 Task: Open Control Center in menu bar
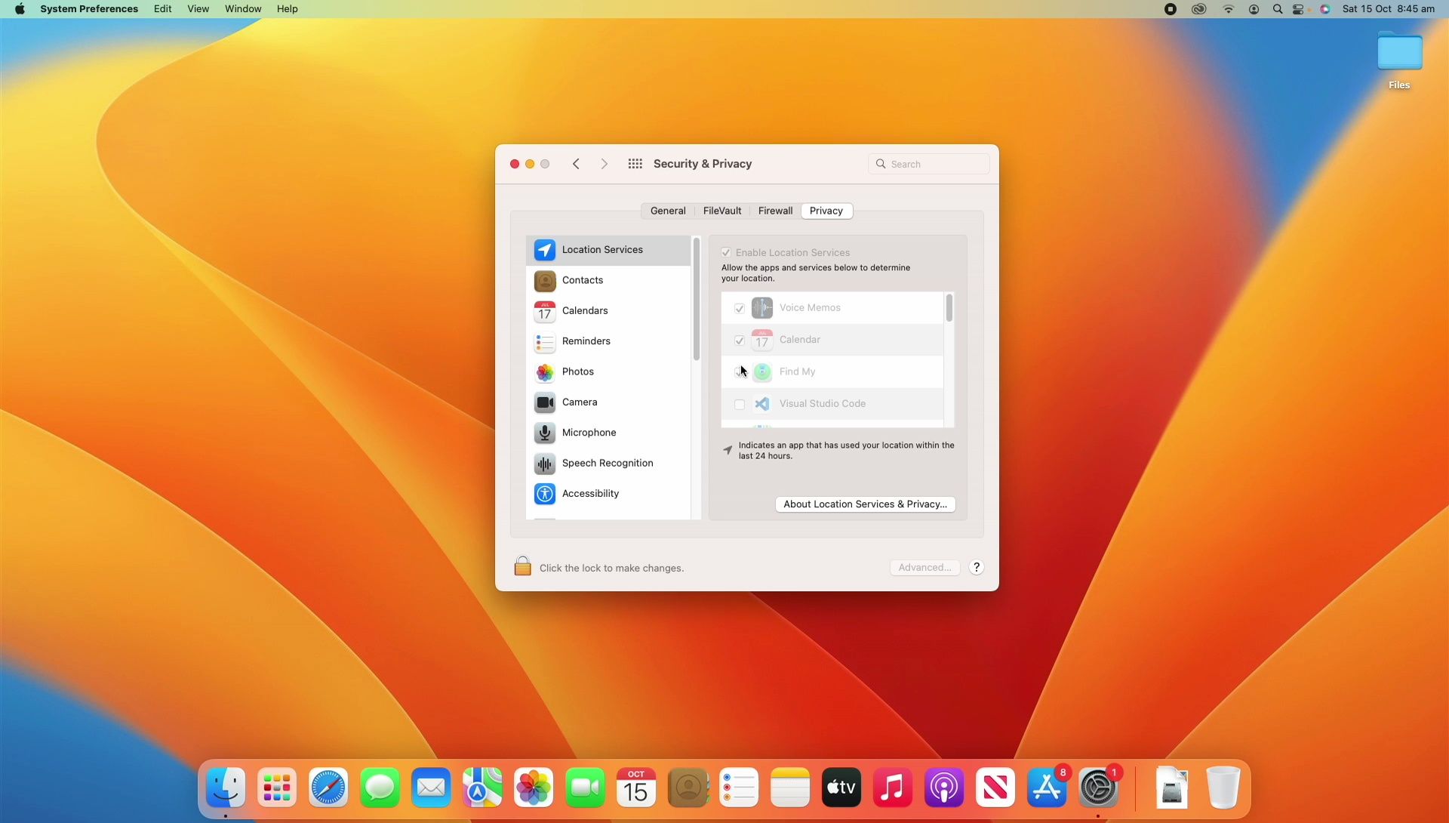(x=1299, y=9)
